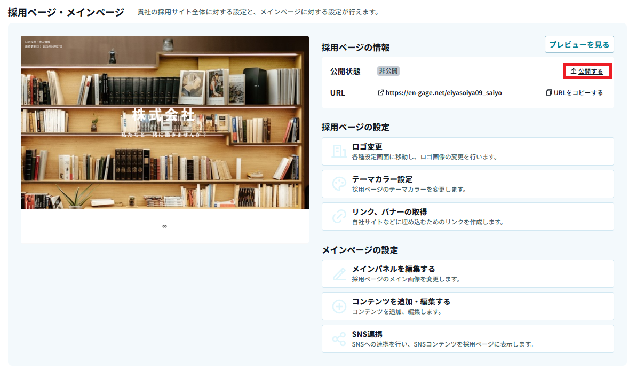Screen dimensions: 636x377
Task: Click the メインページの設定 heading
Action: (x=360, y=250)
